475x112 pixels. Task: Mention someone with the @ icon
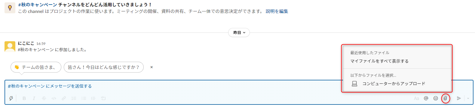426,98
